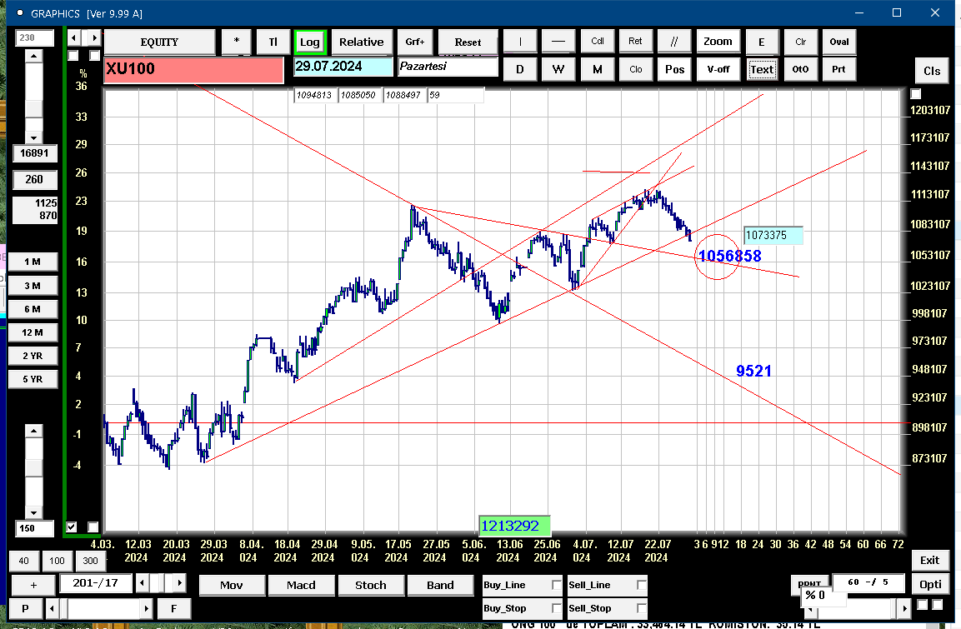Uncheck the checked box above 150 field
Image resolution: width=961 pixels, height=629 pixels.
(x=72, y=527)
